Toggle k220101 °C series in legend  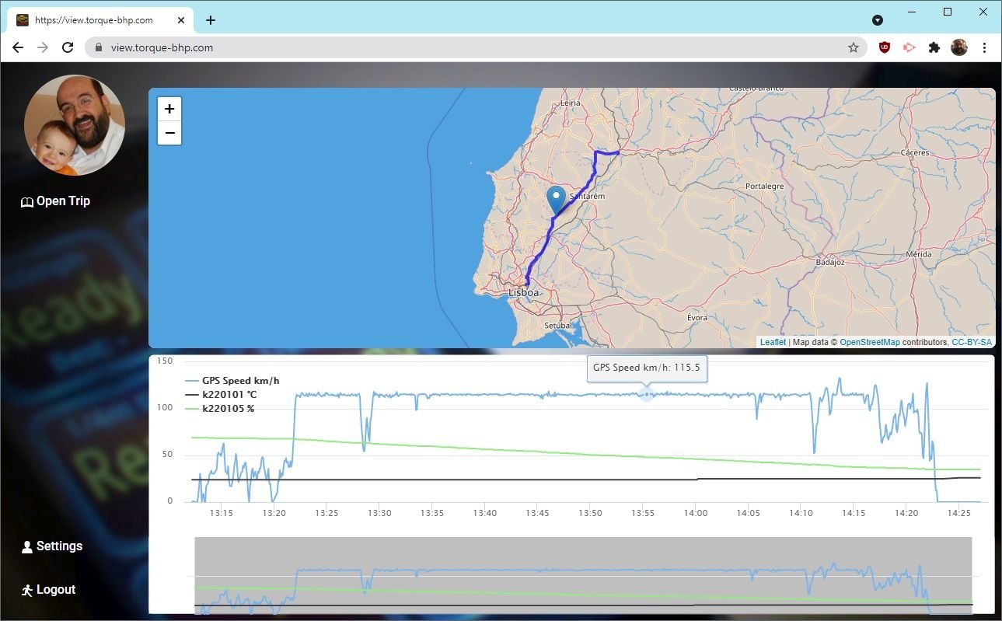tap(229, 395)
